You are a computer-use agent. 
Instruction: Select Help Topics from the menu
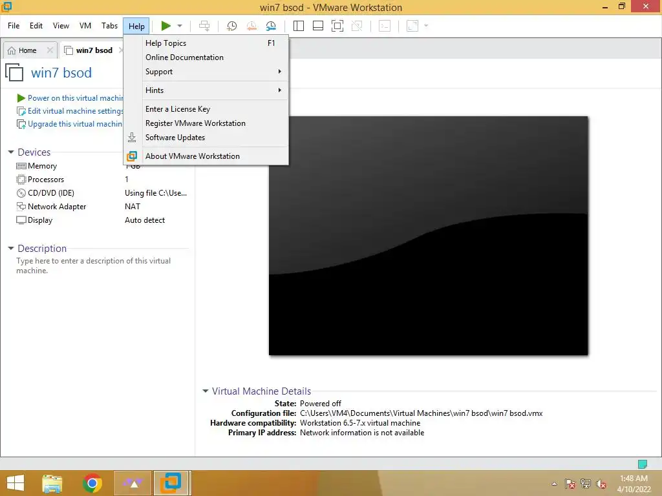[x=206, y=43]
